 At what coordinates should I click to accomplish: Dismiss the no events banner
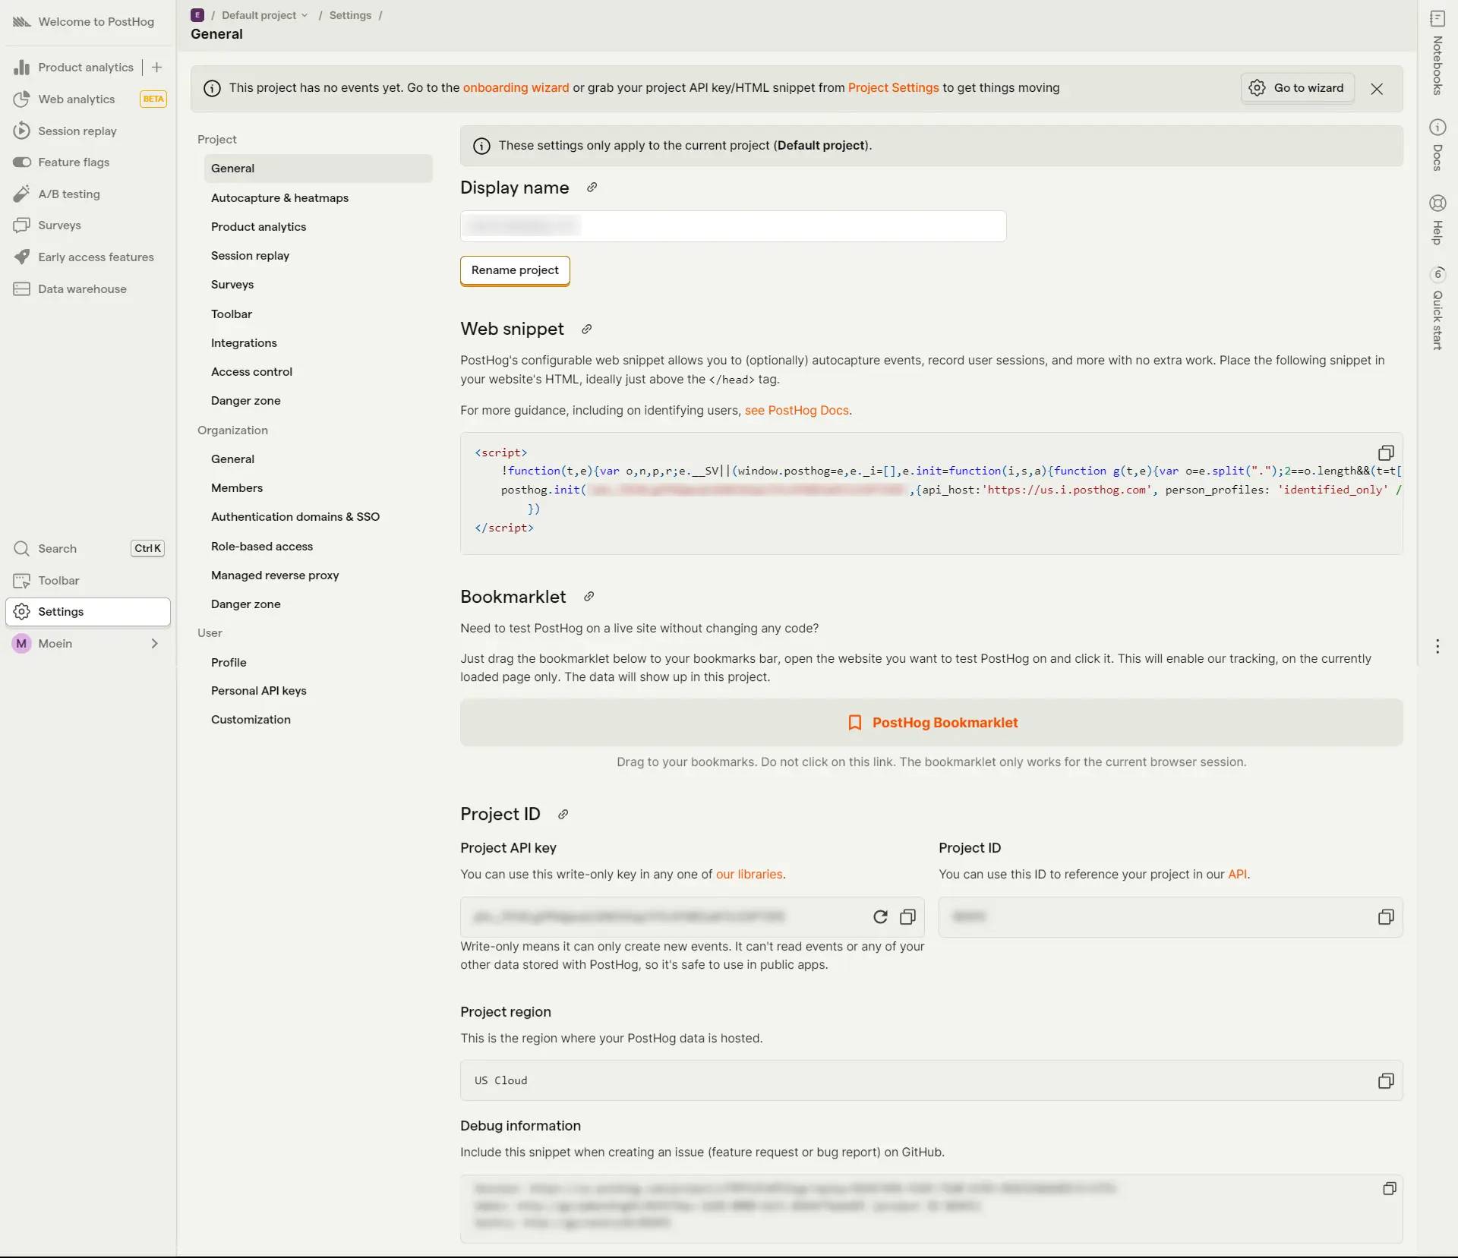point(1377,89)
